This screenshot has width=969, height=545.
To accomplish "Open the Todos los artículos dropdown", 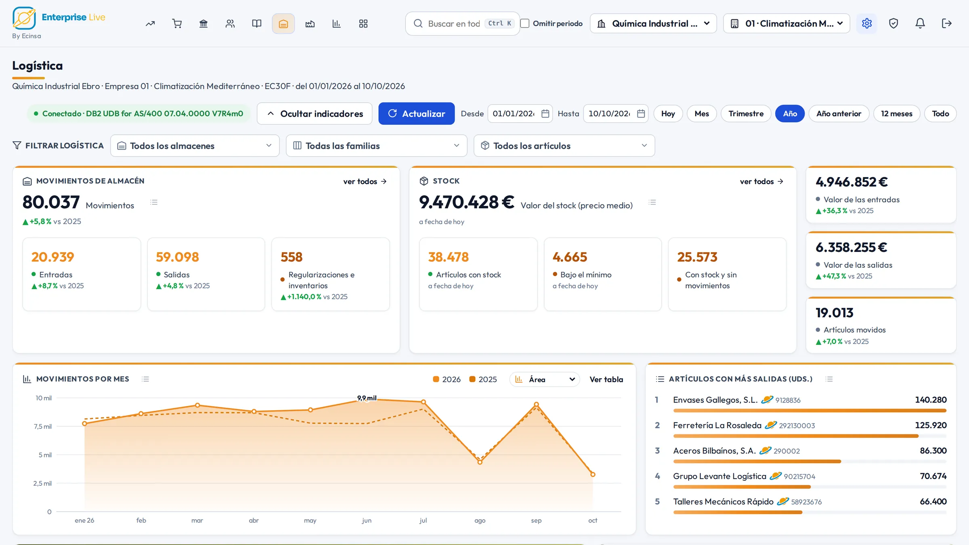I will (x=564, y=146).
